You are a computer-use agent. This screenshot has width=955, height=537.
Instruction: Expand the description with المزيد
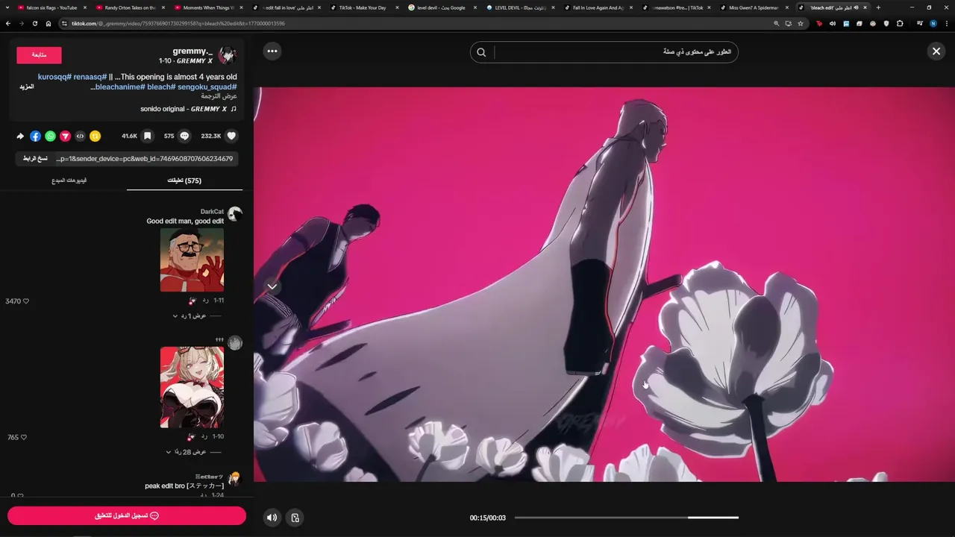(x=27, y=87)
